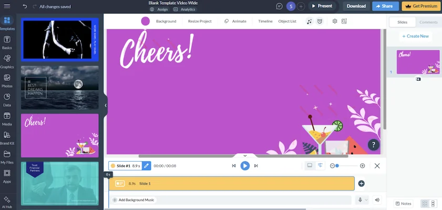The image size is (442, 210).
Task: Open the help question mark bubble
Action: pos(373,145)
